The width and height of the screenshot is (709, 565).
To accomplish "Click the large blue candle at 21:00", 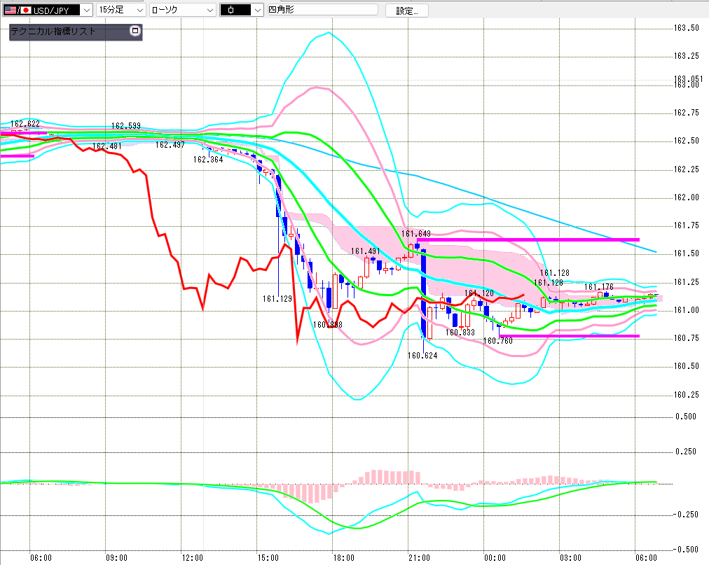I will pos(423,294).
